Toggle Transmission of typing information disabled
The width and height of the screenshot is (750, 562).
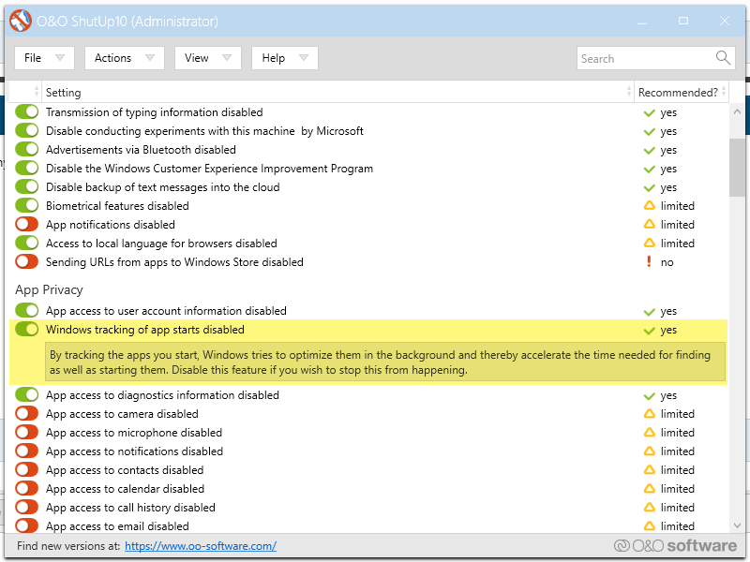click(27, 111)
